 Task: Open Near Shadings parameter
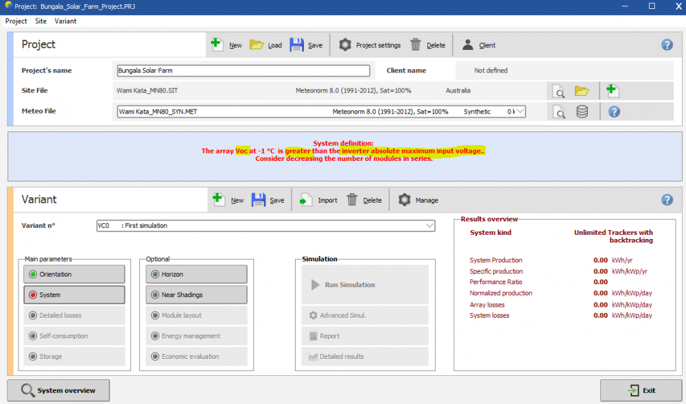tap(196, 294)
